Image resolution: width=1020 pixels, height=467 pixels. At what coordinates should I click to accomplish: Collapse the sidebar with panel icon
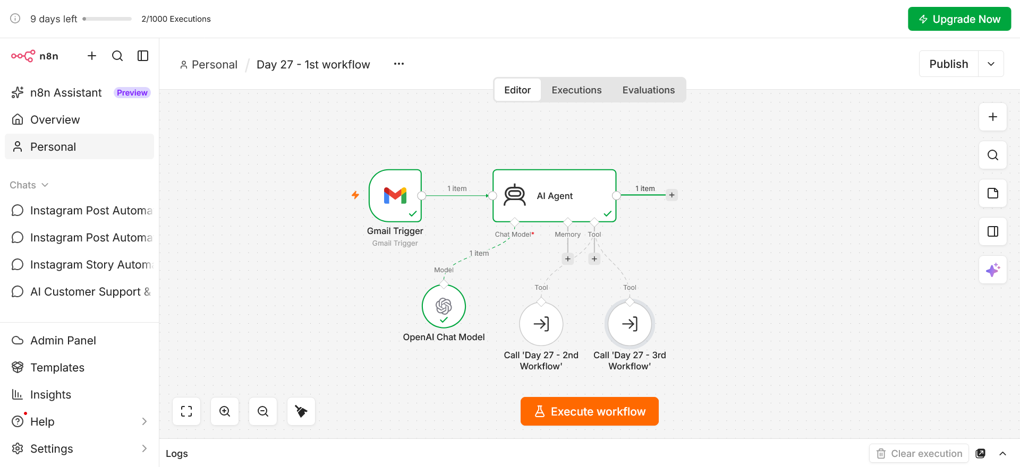point(143,56)
